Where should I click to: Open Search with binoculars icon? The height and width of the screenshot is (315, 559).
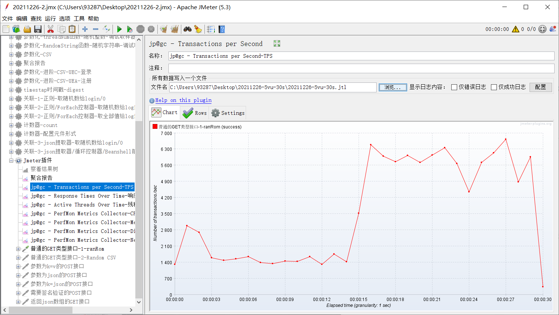point(188,29)
